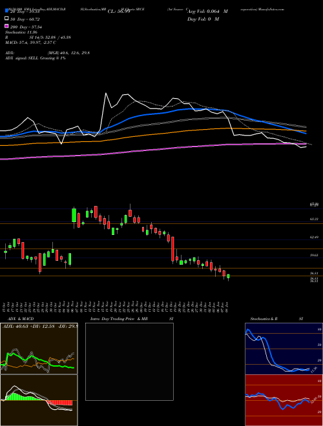323x426 pixels.
Task: Click the 'Stochastics & R' panel title
Action: (264, 319)
